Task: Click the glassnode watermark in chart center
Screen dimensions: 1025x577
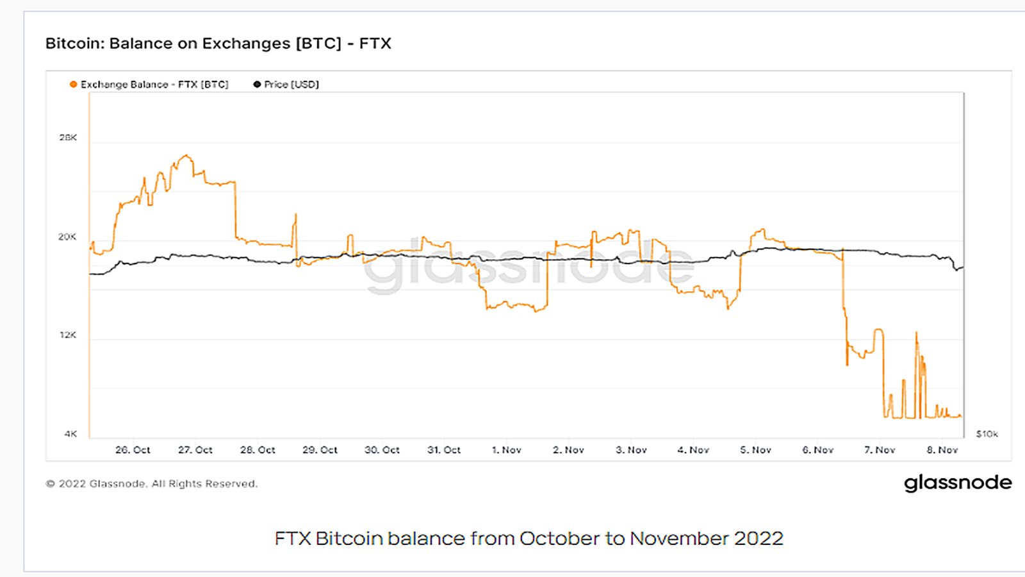Action: pos(529,265)
